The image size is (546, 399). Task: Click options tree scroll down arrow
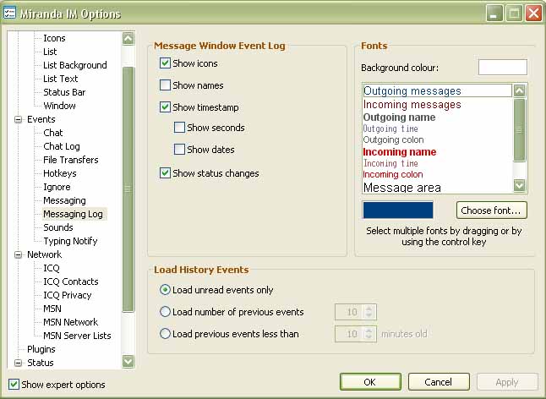128,362
